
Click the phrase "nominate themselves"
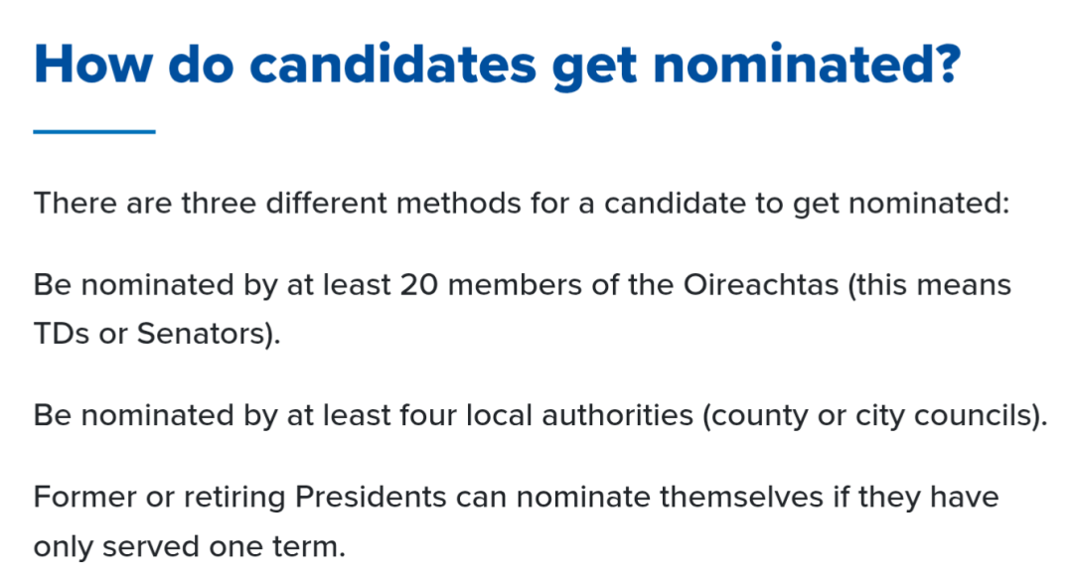click(669, 498)
